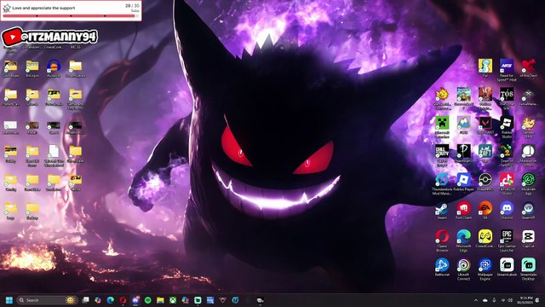
Task: Open the Windows Start menu
Action: (9, 300)
